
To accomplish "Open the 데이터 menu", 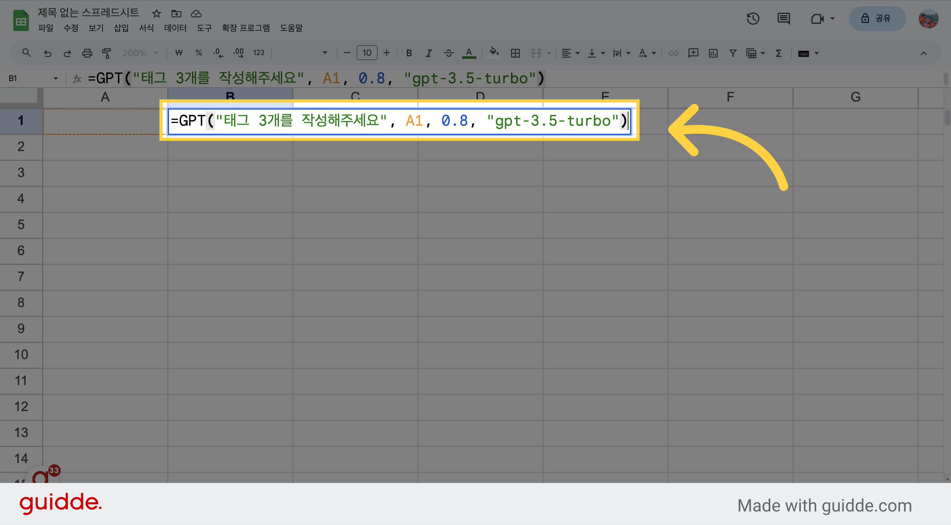I will 175,28.
